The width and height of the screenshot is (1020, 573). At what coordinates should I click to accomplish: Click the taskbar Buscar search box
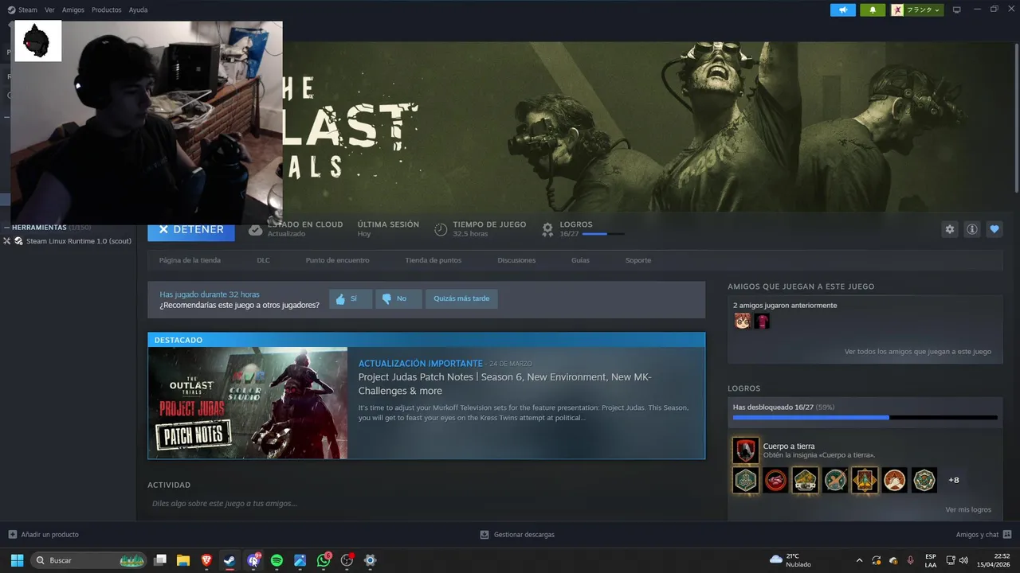click(x=88, y=560)
